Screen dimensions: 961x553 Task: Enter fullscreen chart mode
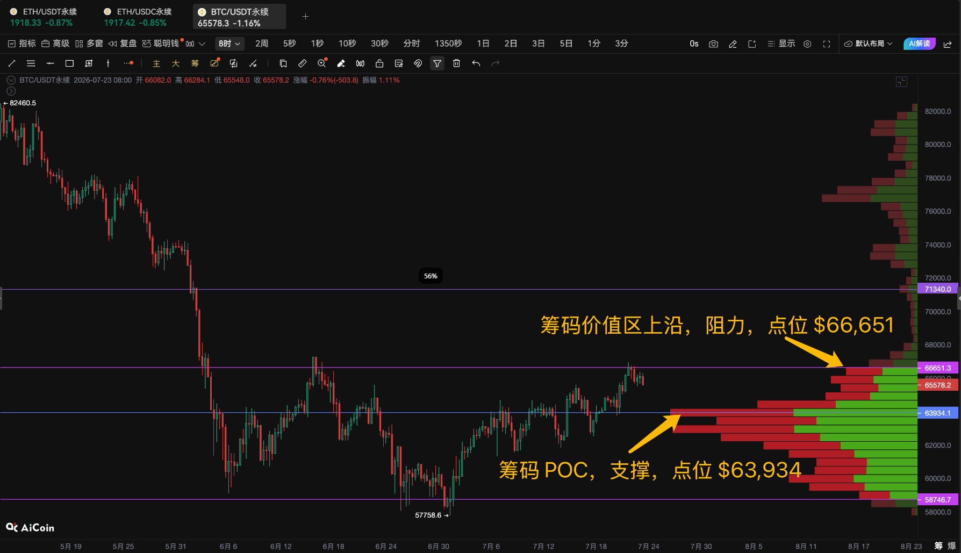[827, 44]
